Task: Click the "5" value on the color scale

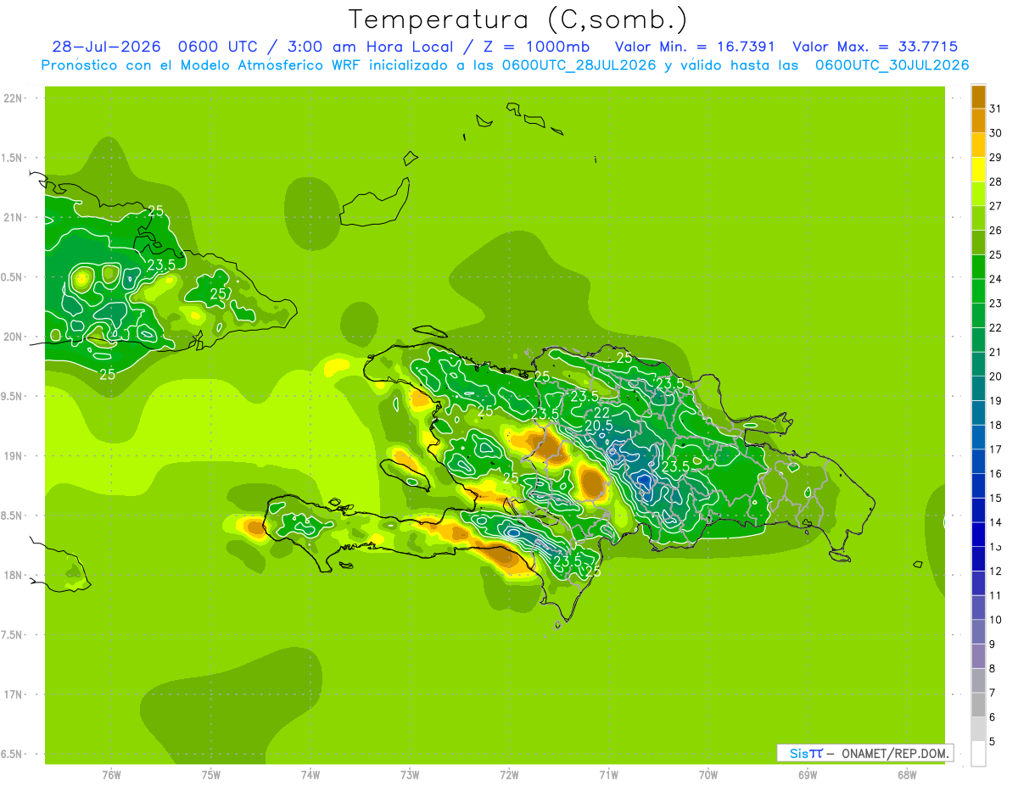Action: (993, 742)
